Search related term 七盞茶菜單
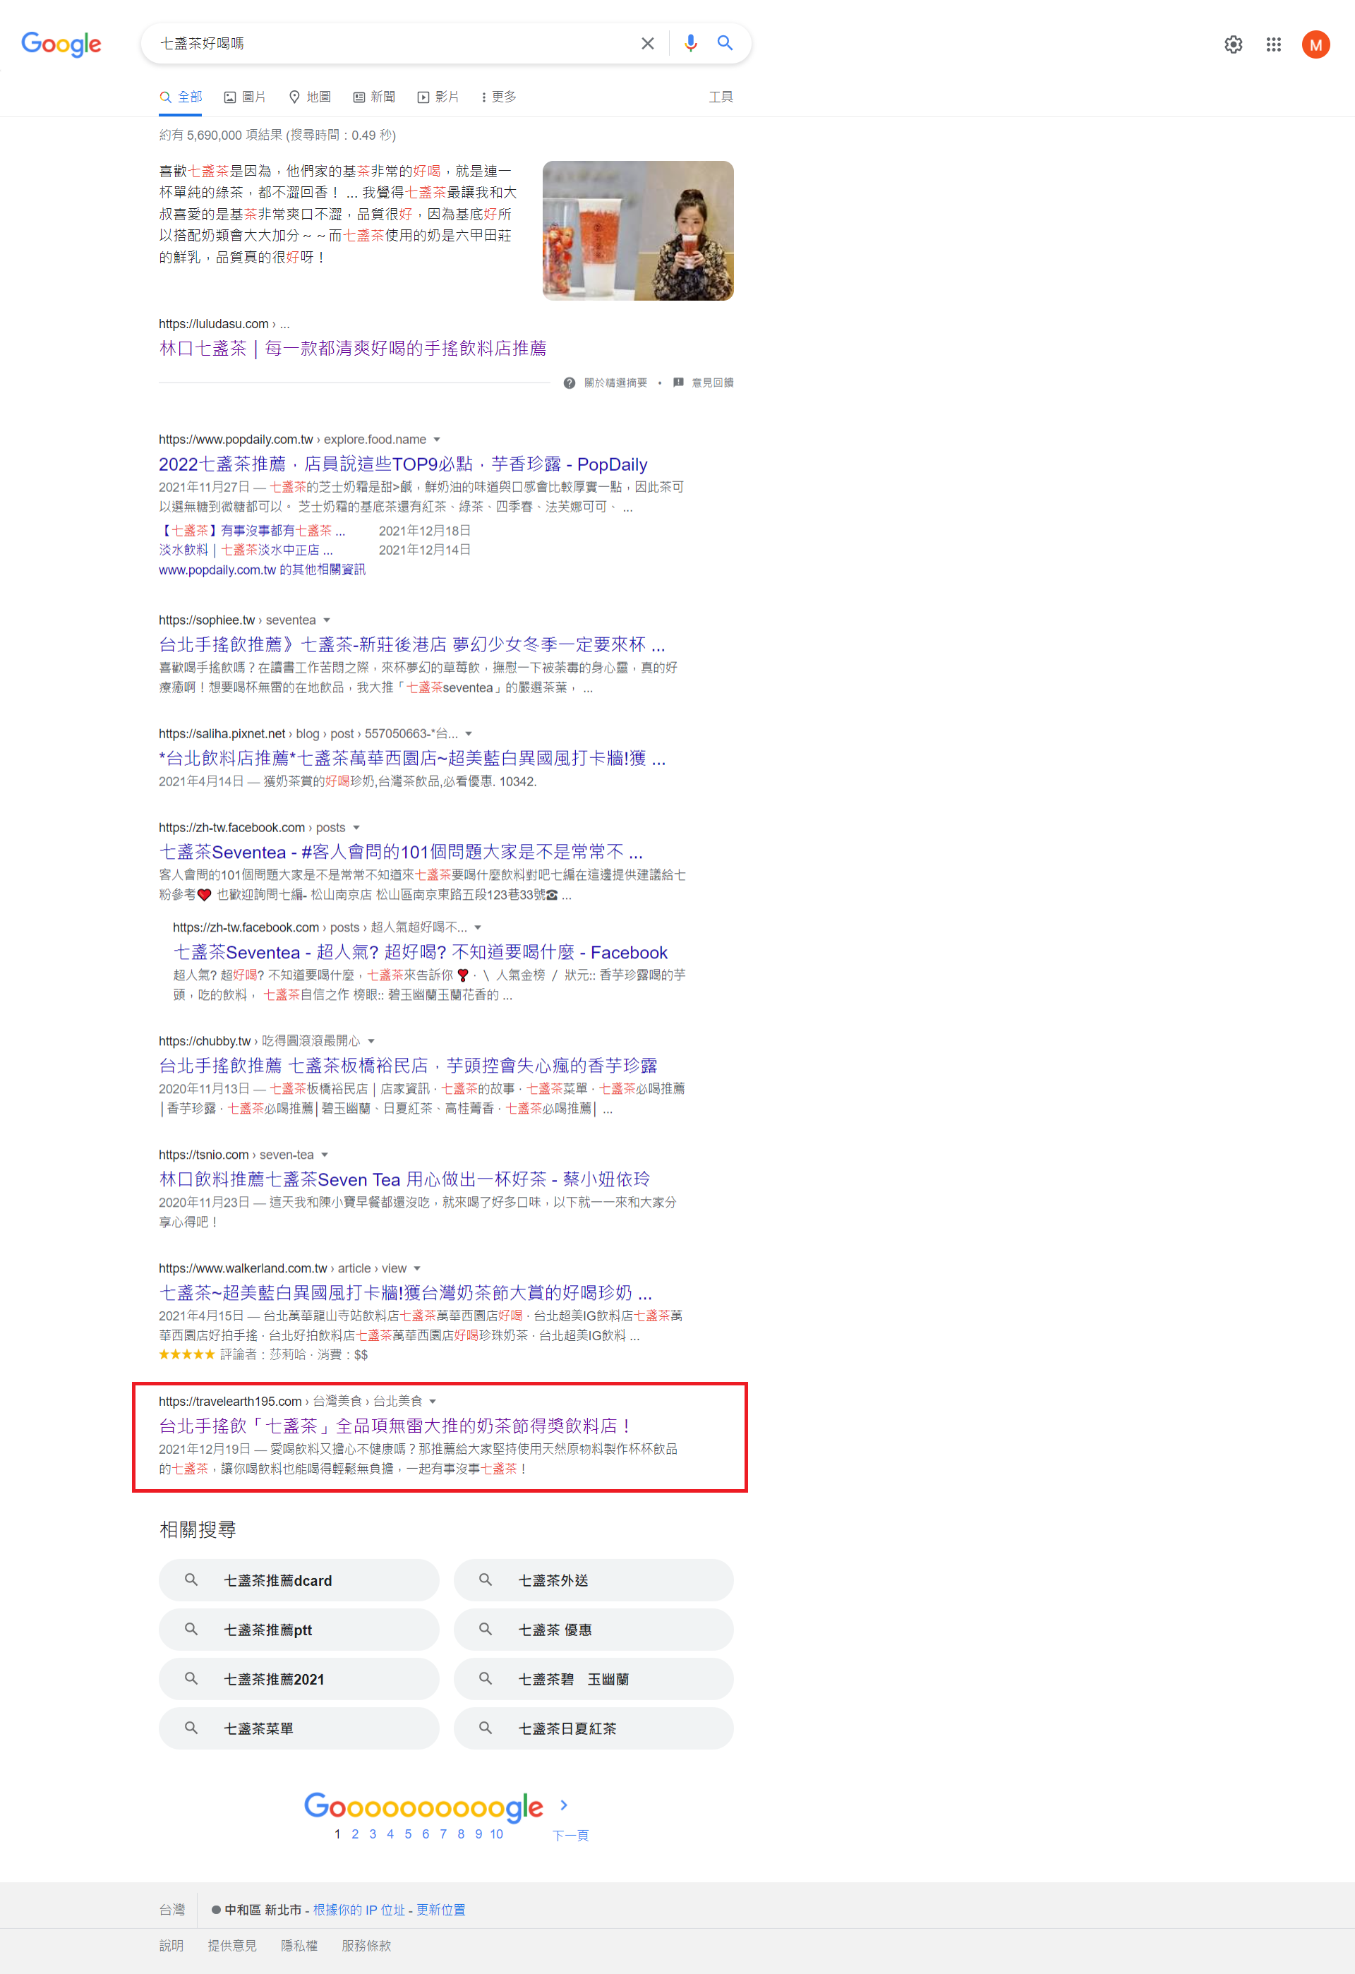This screenshot has height=1974, width=1355. (x=299, y=1728)
